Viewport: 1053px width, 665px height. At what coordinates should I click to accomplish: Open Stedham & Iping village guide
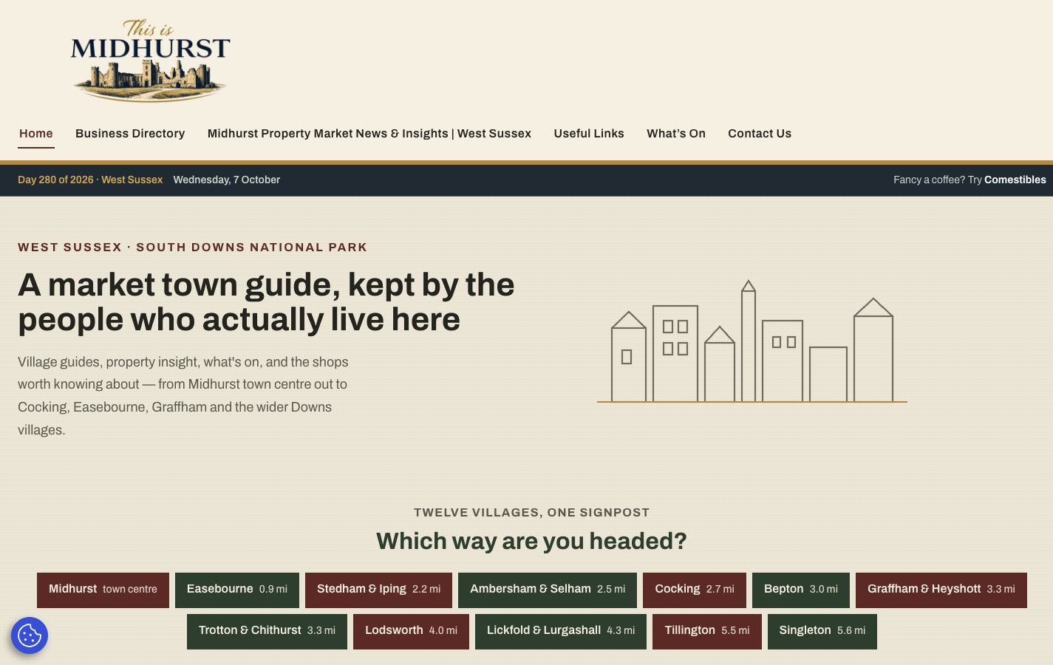[378, 590]
